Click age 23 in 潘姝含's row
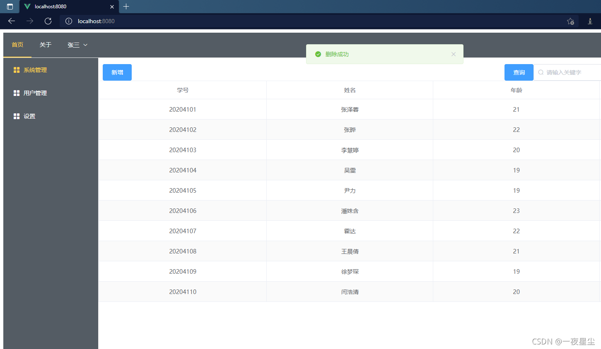 point(517,211)
